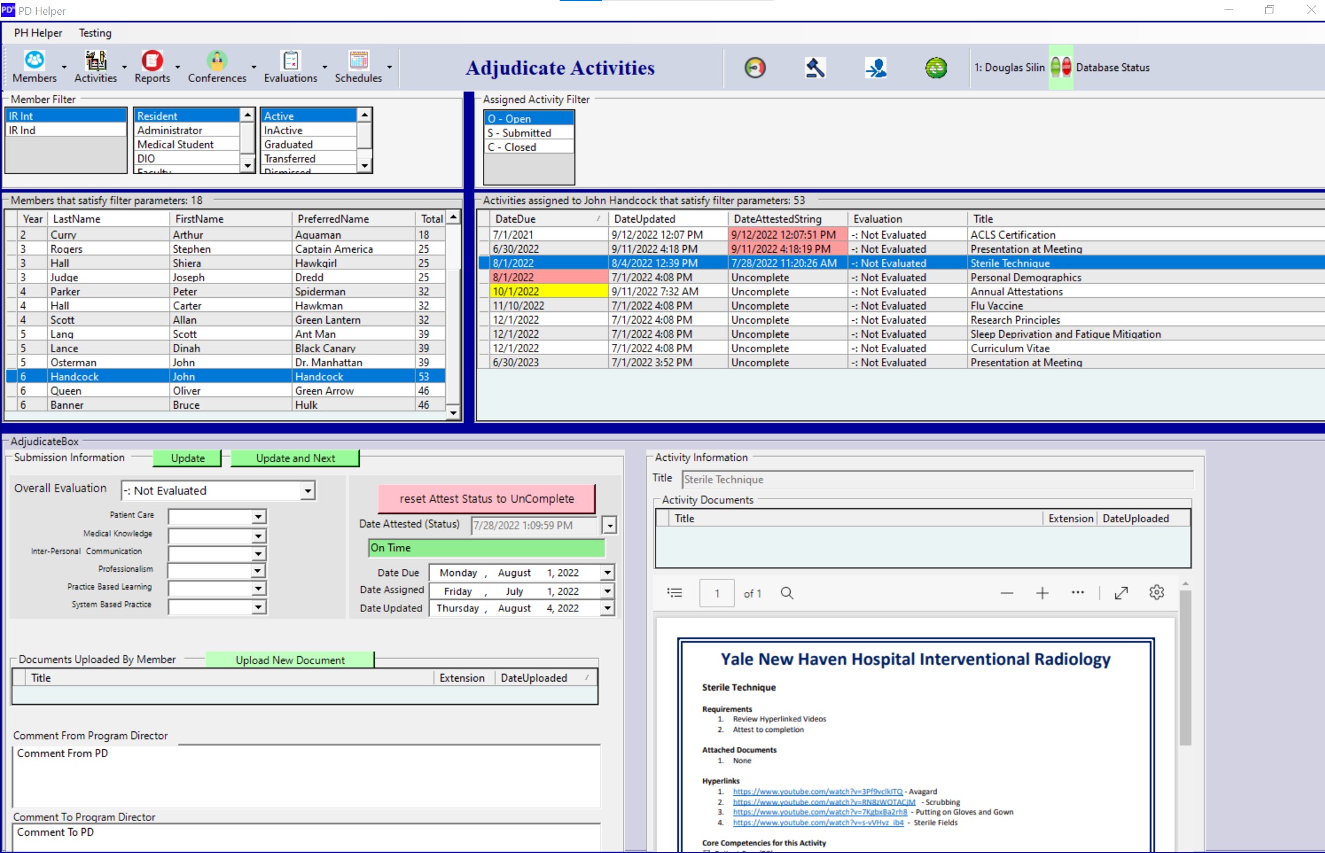
Task: Click the gauge dashboard icon in header
Action: tap(755, 68)
